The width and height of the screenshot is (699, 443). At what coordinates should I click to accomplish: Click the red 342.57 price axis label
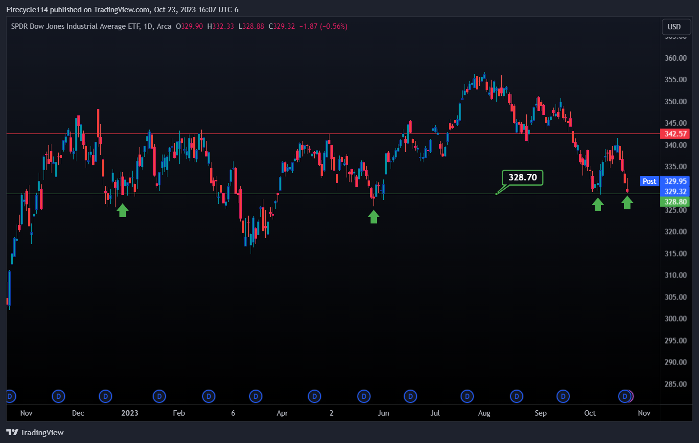click(x=676, y=134)
